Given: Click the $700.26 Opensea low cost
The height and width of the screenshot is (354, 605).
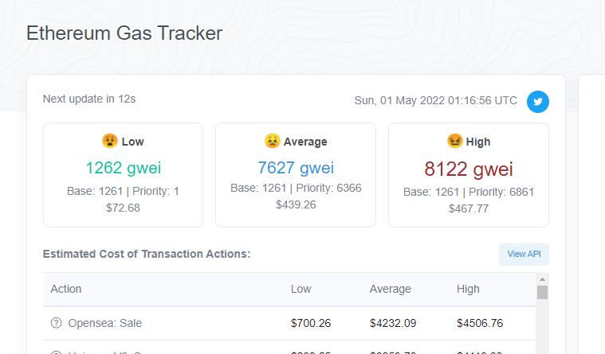Looking at the screenshot, I should point(310,323).
